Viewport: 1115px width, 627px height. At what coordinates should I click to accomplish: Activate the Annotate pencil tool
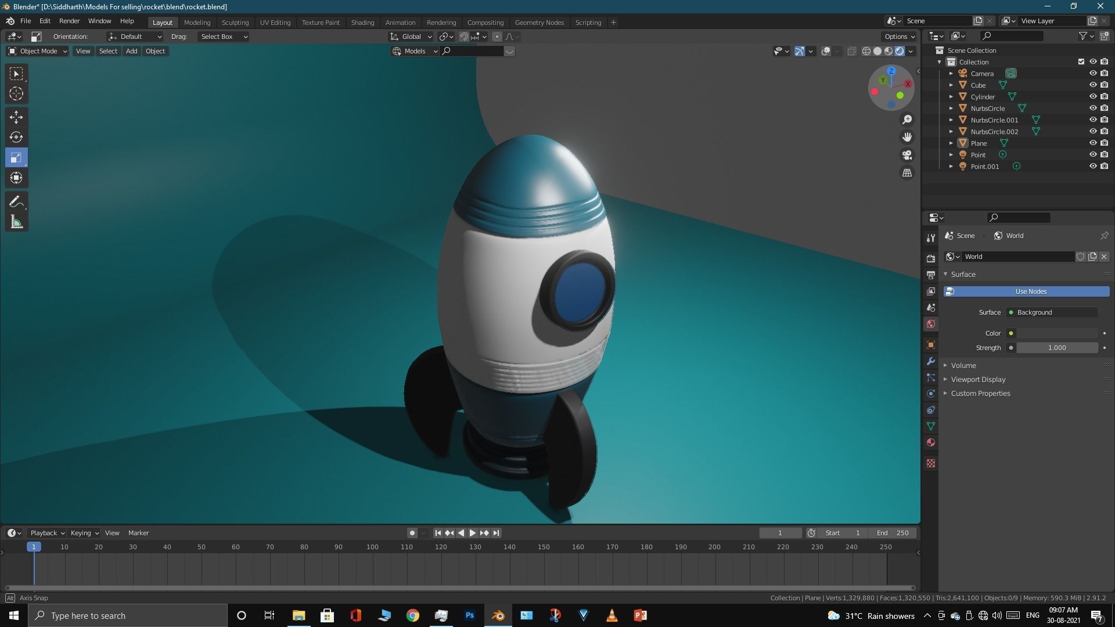click(16, 202)
